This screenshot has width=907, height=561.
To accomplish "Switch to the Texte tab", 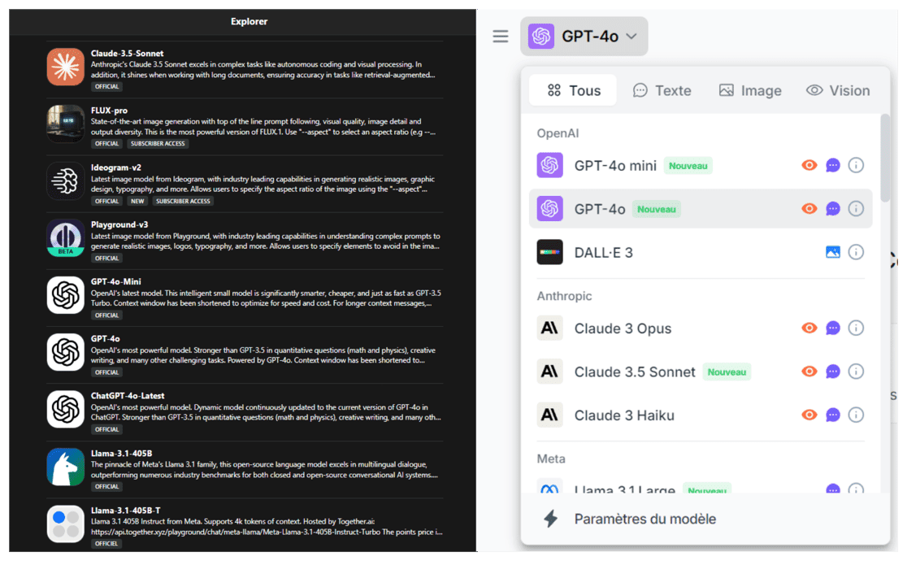I will pos(662,90).
